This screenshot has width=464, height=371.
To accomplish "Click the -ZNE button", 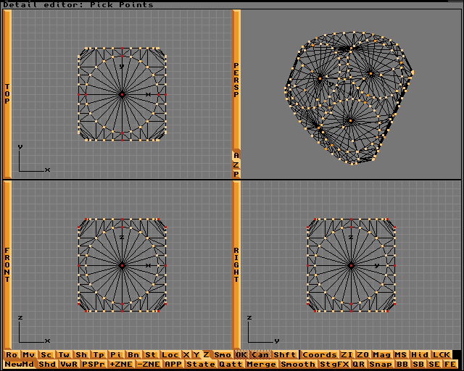I will point(149,364).
